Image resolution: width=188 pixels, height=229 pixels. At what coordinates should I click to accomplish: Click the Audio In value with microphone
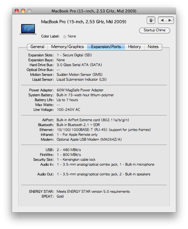[106, 164]
